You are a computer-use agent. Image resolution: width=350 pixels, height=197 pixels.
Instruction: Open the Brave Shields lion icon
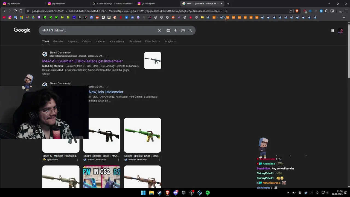pos(297,11)
